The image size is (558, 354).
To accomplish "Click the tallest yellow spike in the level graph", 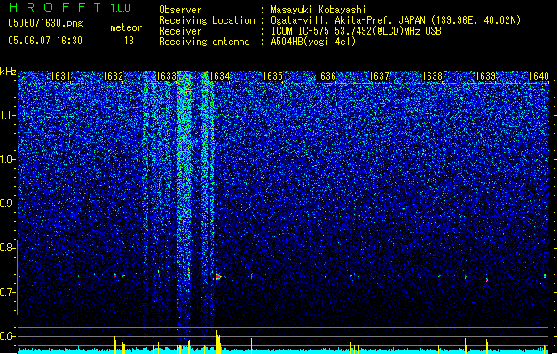I will point(217,342).
